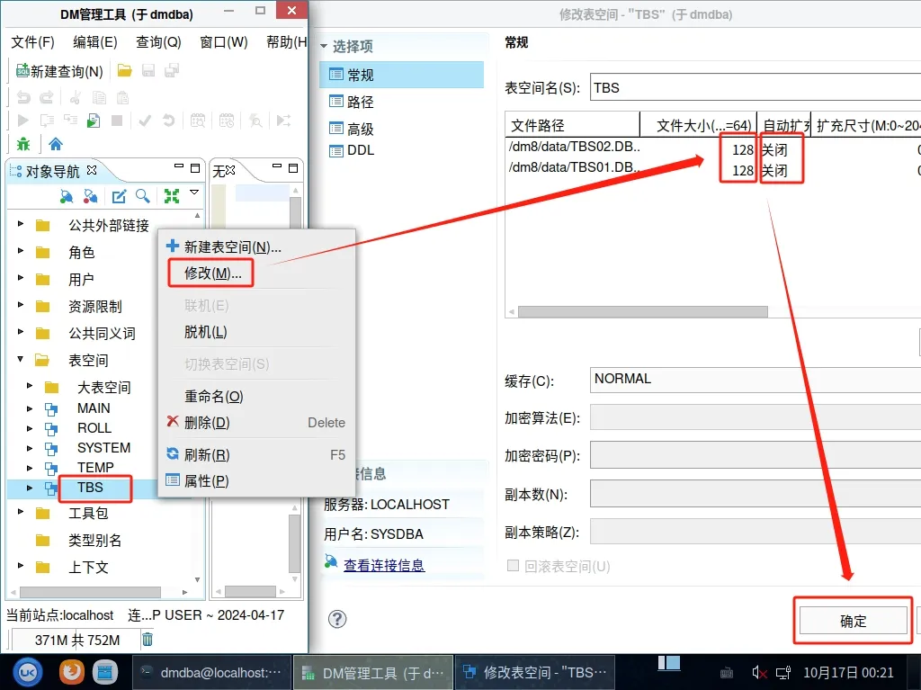Click the trash garbage-collect icon by memory

148,640
